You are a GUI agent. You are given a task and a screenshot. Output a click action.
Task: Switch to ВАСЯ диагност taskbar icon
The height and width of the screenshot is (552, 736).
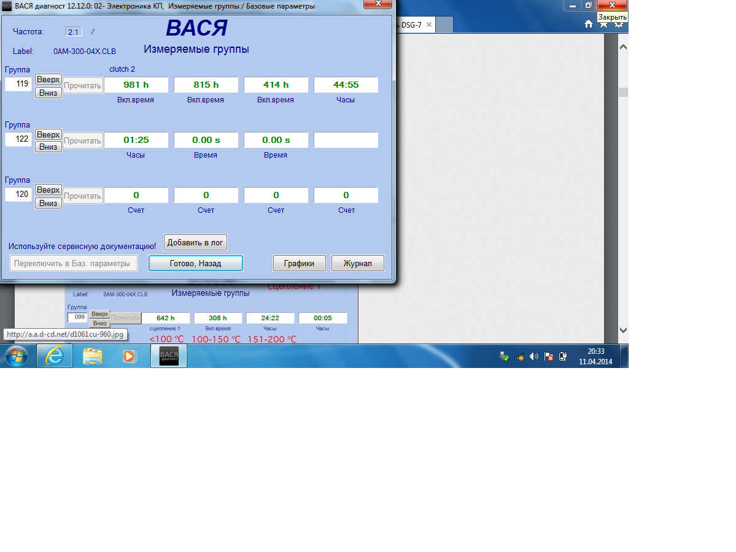tap(169, 356)
